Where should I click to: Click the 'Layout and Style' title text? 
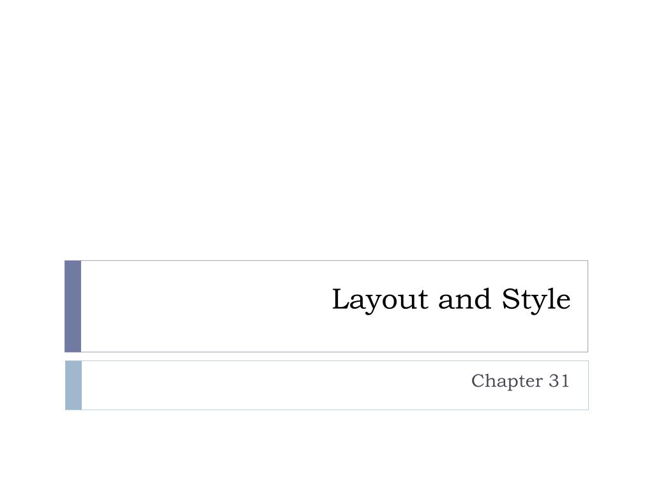coord(451,300)
